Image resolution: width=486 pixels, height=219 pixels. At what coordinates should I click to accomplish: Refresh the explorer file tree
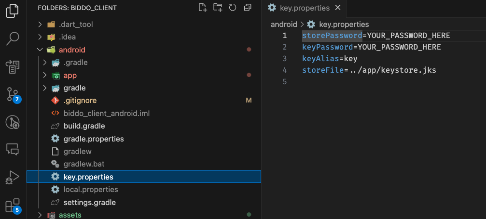point(233,8)
